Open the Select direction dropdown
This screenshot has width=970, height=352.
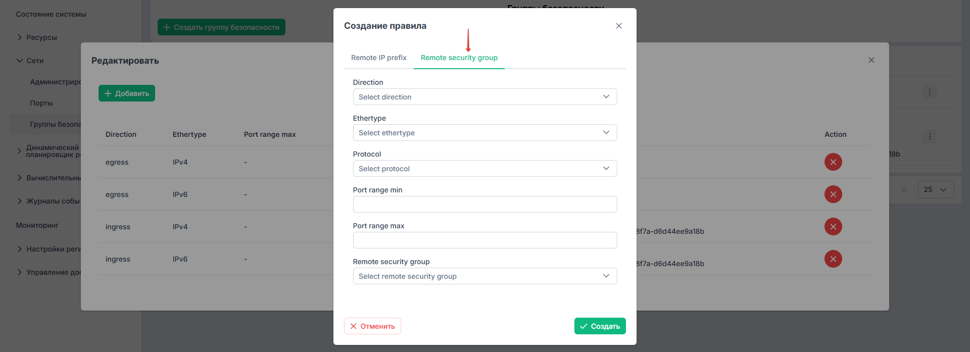(485, 97)
